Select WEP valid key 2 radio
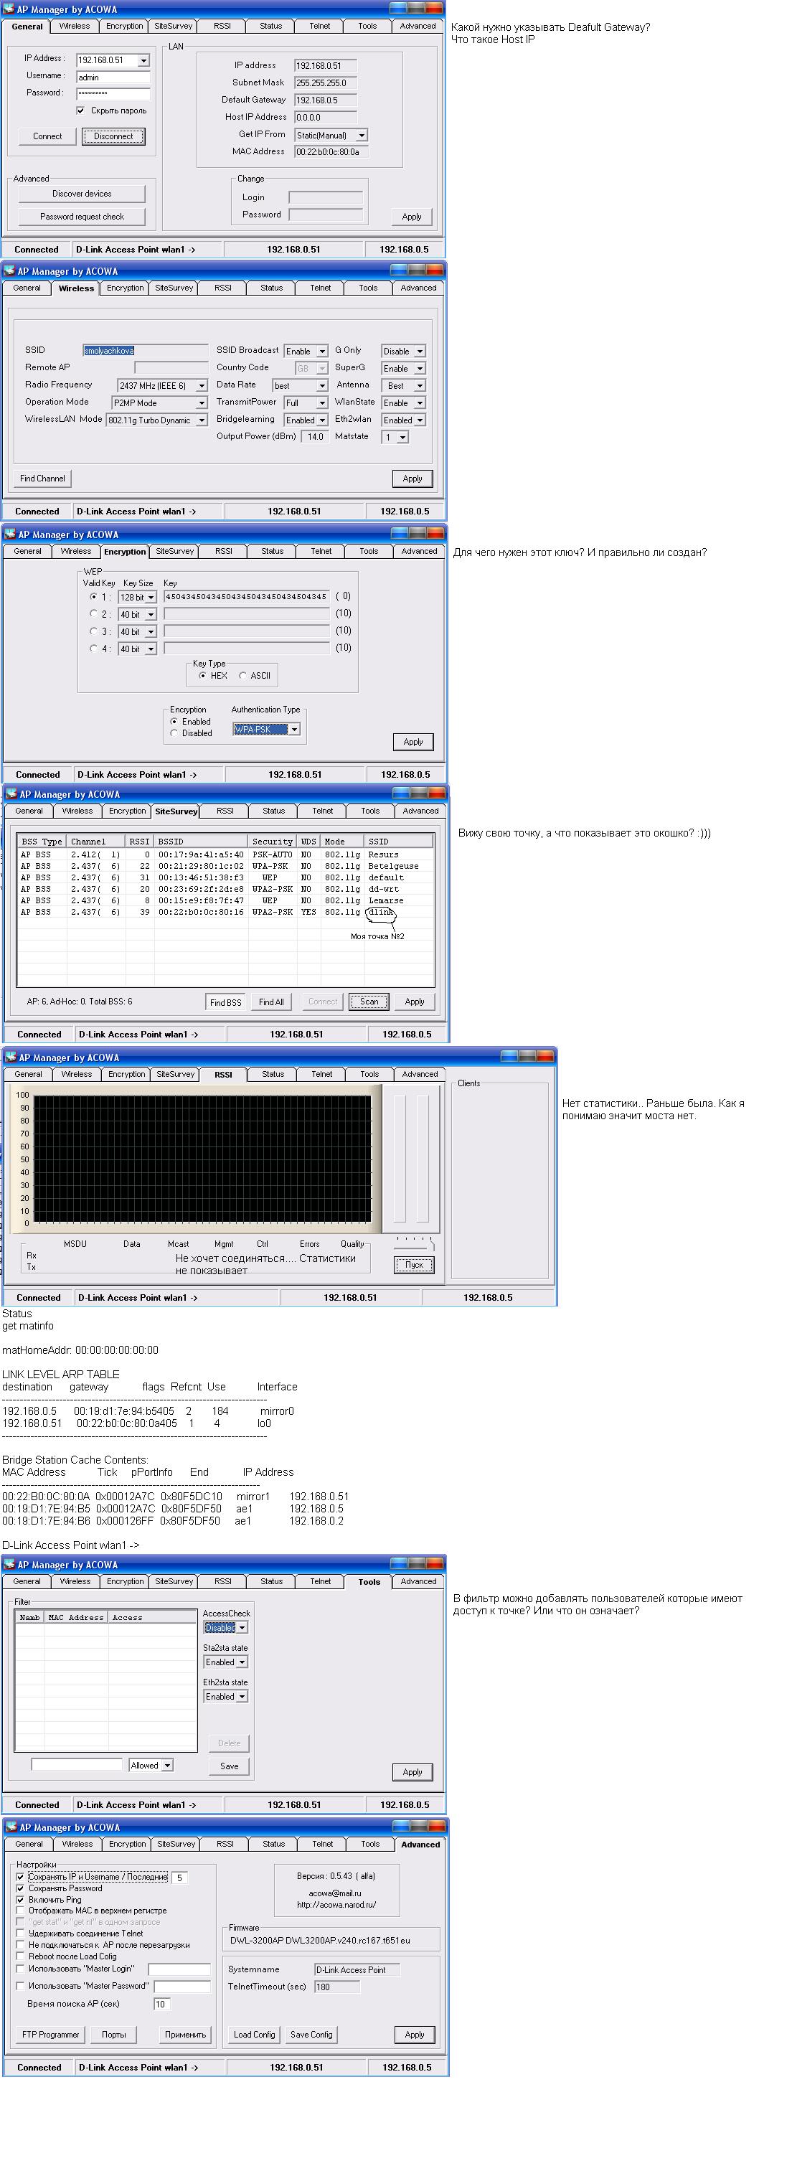The width and height of the screenshot is (792, 2176). point(94,614)
